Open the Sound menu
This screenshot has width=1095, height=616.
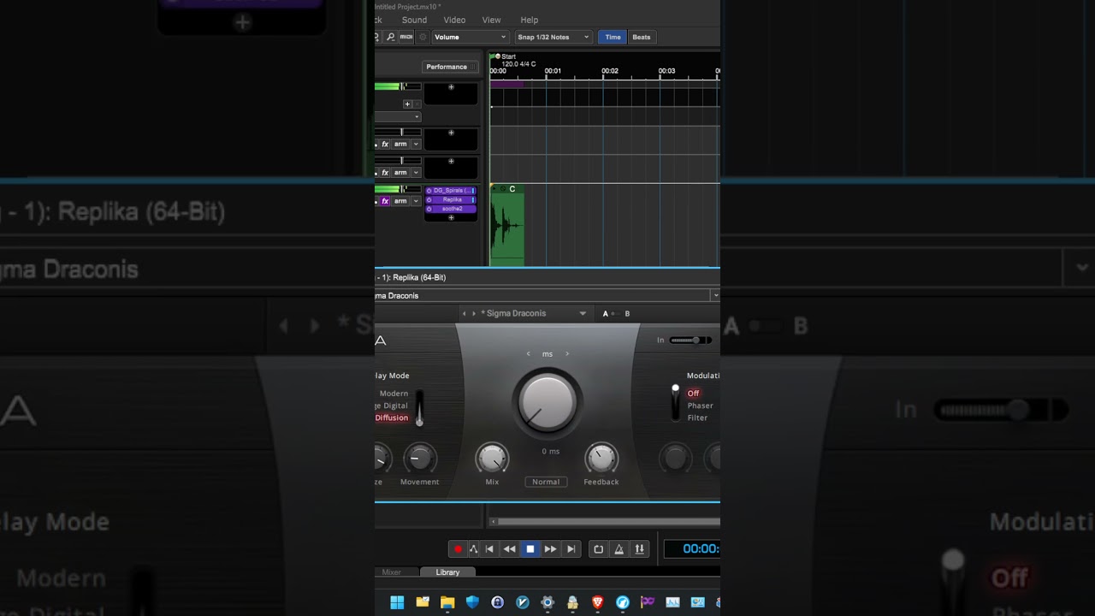click(x=414, y=20)
